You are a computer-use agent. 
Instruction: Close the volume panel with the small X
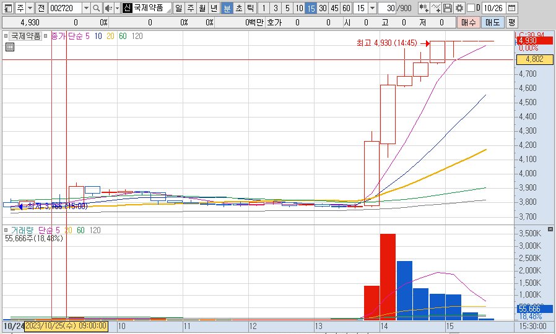click(x=550, y=229)
